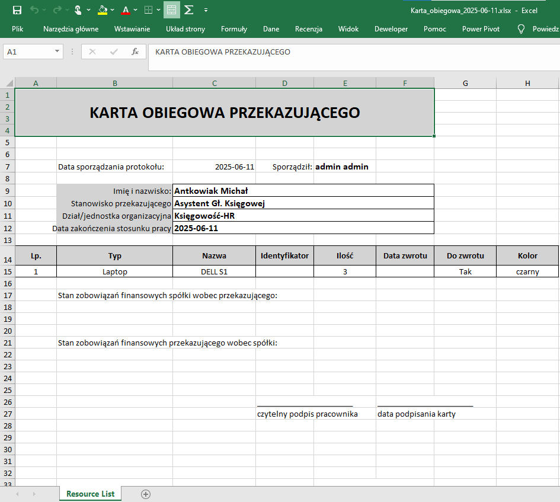560x502 pixels.
Task: Select the Antkowiak Michał name cell
Action: pyautogui.click(x=303, y=191)
